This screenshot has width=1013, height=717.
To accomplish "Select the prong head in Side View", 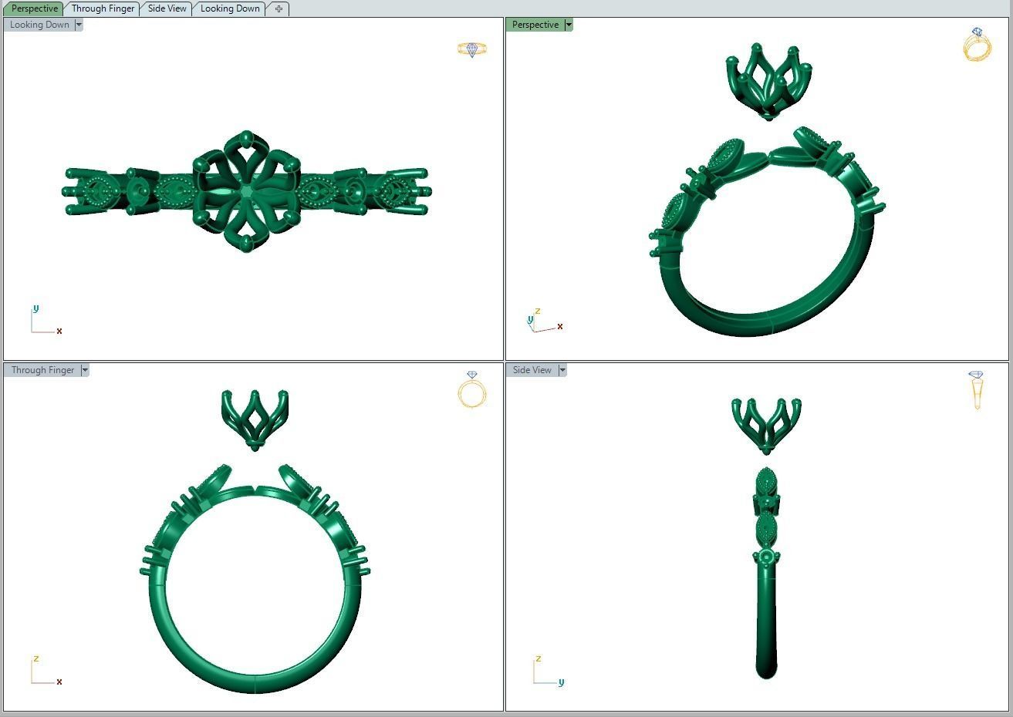I will click(x=766, y=426).
